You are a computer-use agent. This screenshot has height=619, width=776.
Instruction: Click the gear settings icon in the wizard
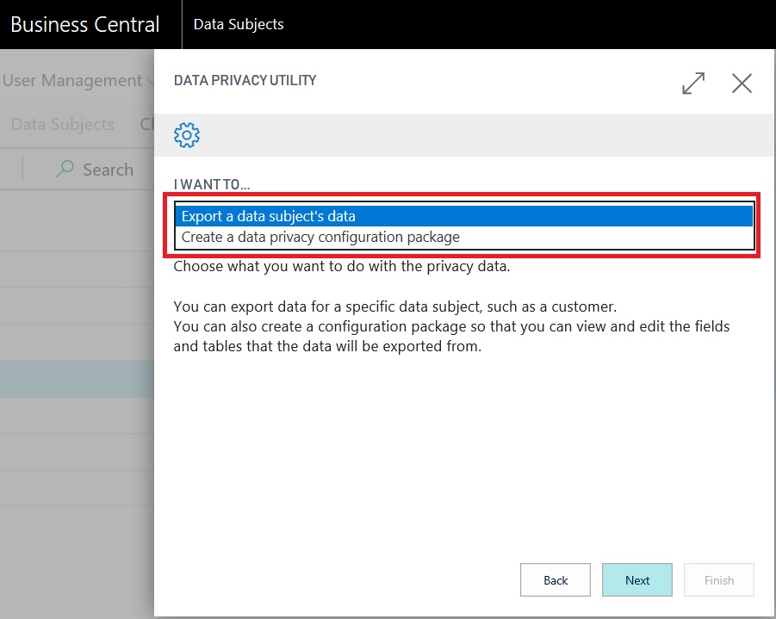(187, 135)
